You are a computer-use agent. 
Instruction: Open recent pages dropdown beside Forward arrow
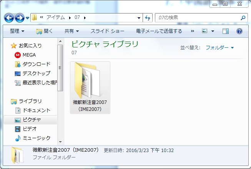pyautogui.click(x=27, y=18)
